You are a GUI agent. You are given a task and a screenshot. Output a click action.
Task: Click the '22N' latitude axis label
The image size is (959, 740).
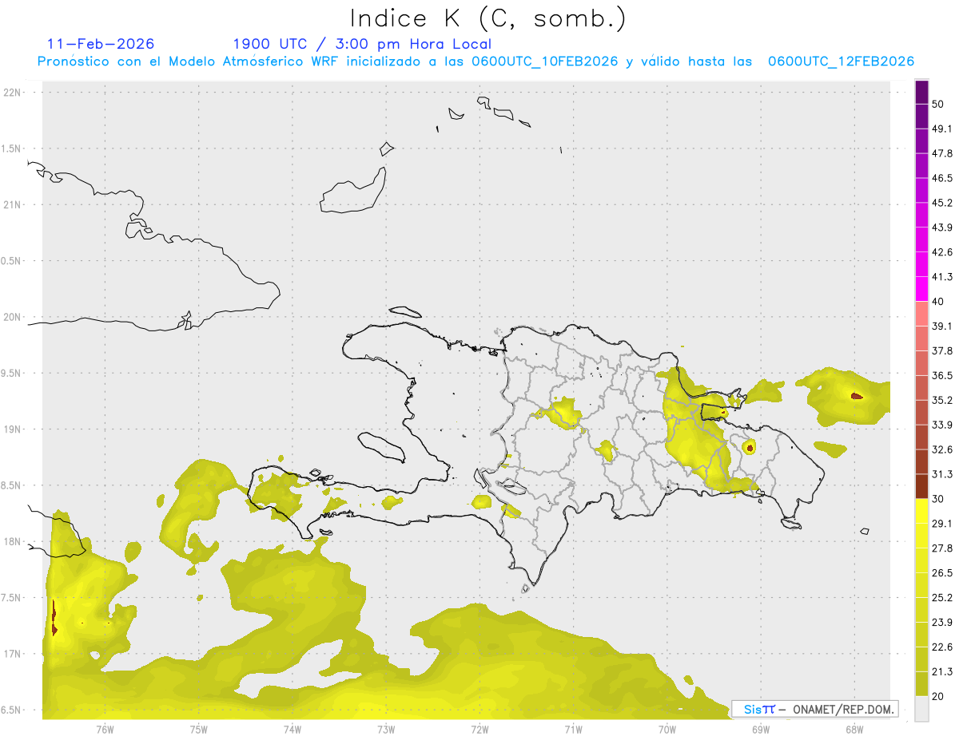pyautogui.click(x=13, y=93)
